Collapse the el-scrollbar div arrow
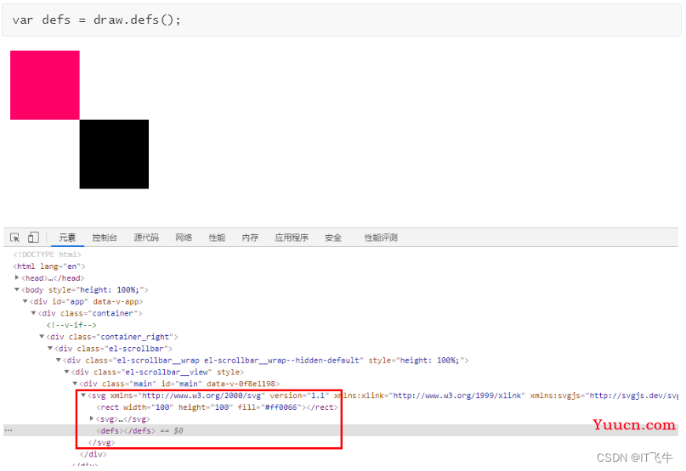The width and height of the screenshot is (686, 471). [50, 348]
